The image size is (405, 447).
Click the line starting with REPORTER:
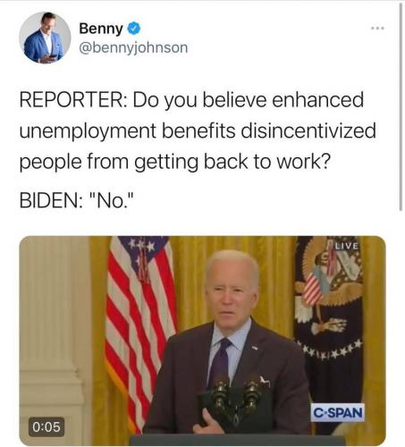coord(191,99)
